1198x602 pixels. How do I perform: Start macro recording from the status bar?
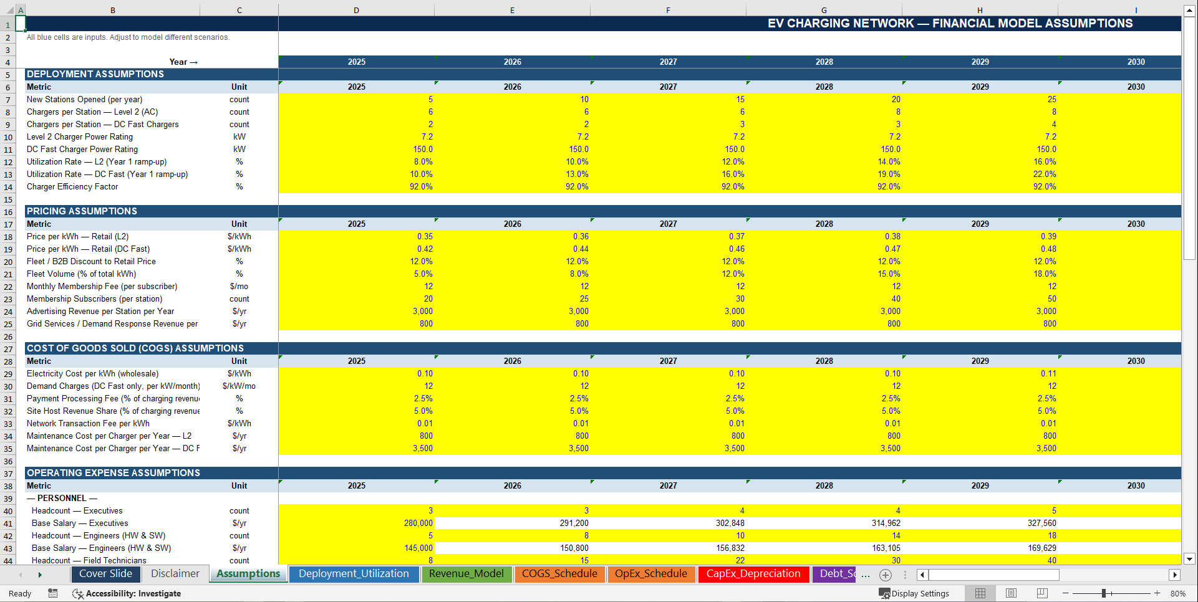[52, 593]
